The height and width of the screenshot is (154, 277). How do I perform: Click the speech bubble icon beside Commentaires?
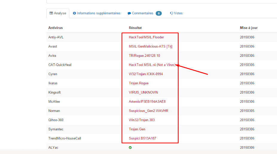129,13
